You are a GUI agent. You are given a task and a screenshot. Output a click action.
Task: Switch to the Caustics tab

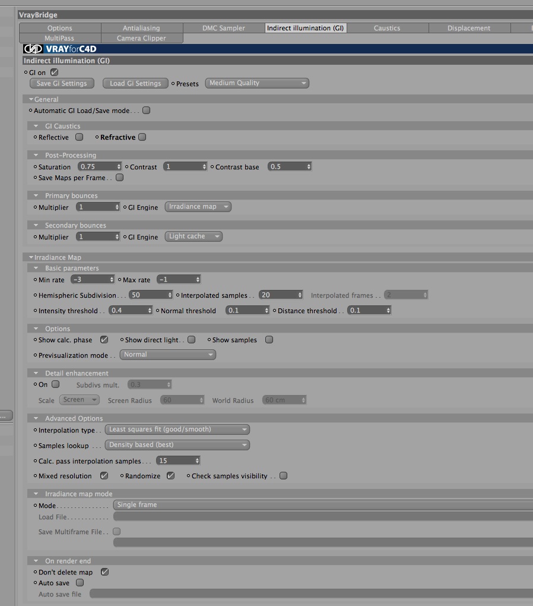click(388, 28)
